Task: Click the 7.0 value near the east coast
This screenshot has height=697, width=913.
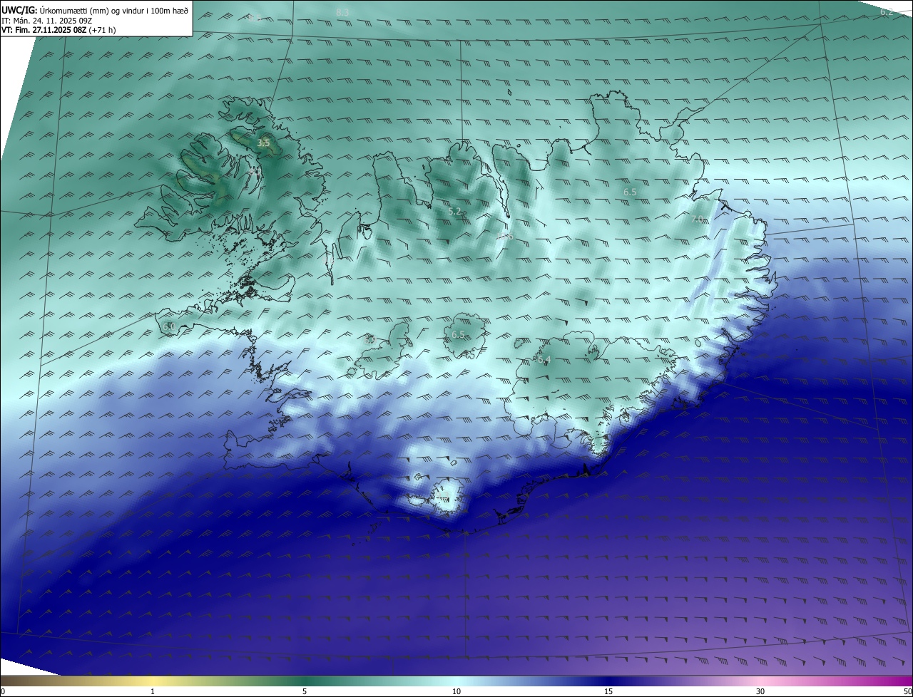Action: click(x=698, y=220)
